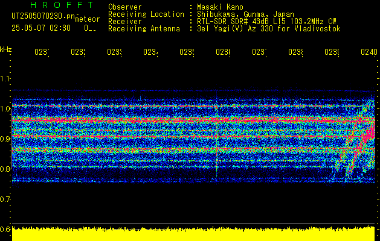
Task: Select the filename UT2505070230.pn
Action: point(43,16)
